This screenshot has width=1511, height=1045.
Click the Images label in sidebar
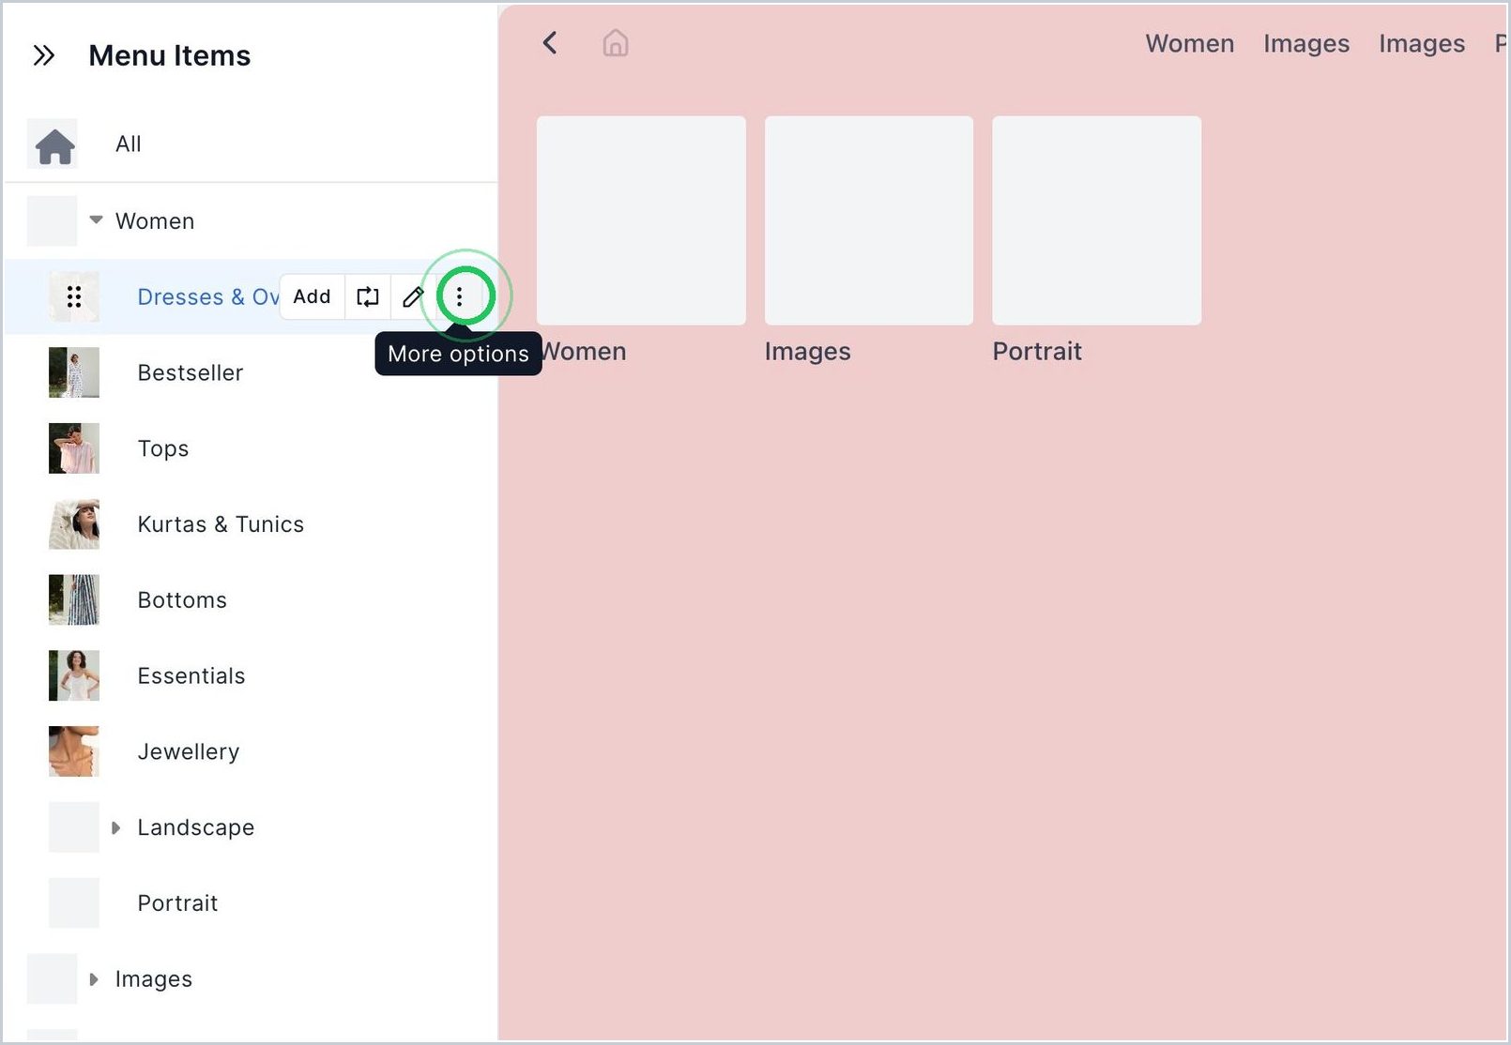click(x=154, y=979)
